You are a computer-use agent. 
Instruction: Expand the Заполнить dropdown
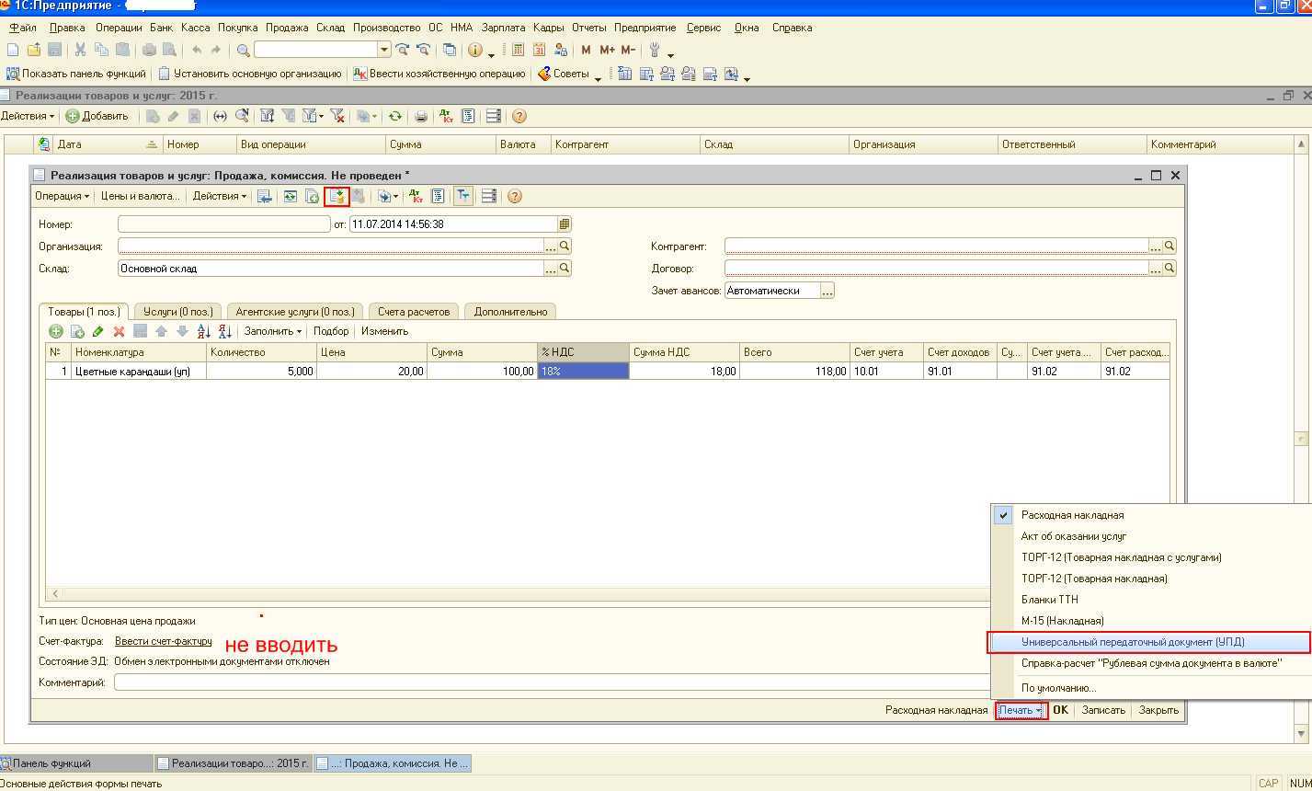[x=272, y=331]
